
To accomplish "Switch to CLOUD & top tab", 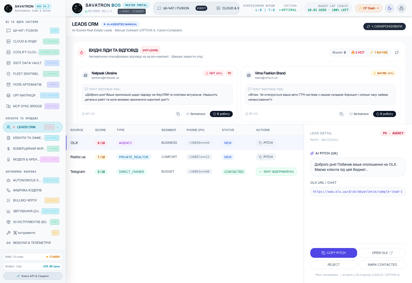I will 228,8.
